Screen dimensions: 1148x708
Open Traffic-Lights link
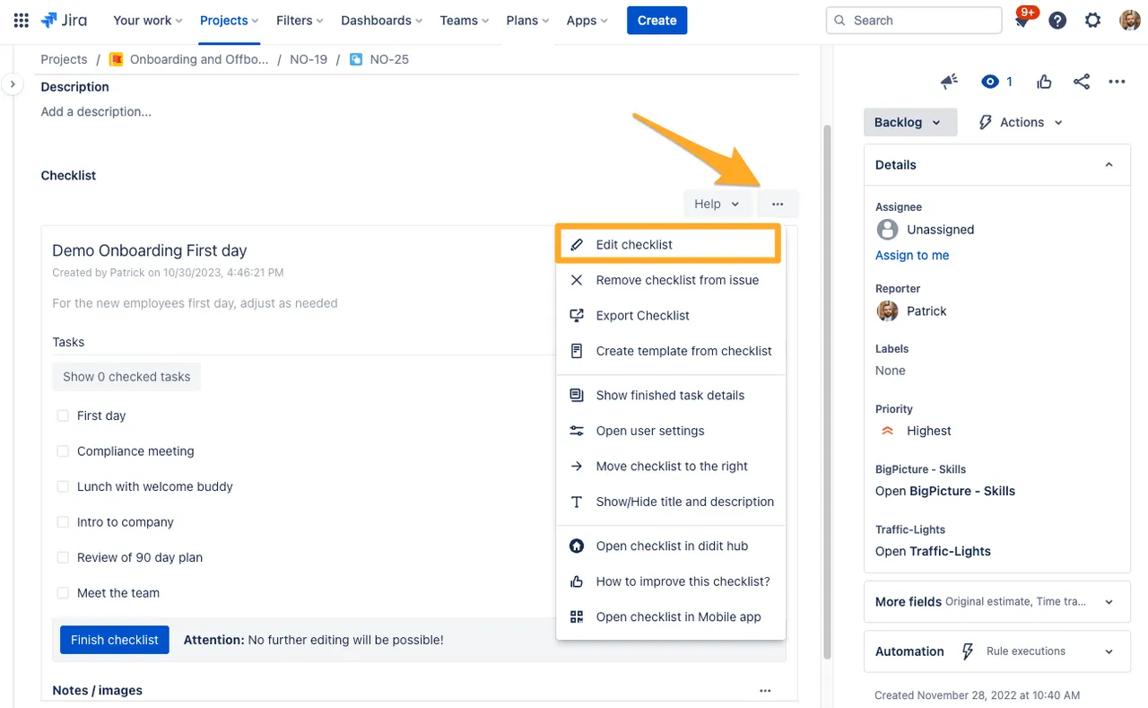[933, 551]
